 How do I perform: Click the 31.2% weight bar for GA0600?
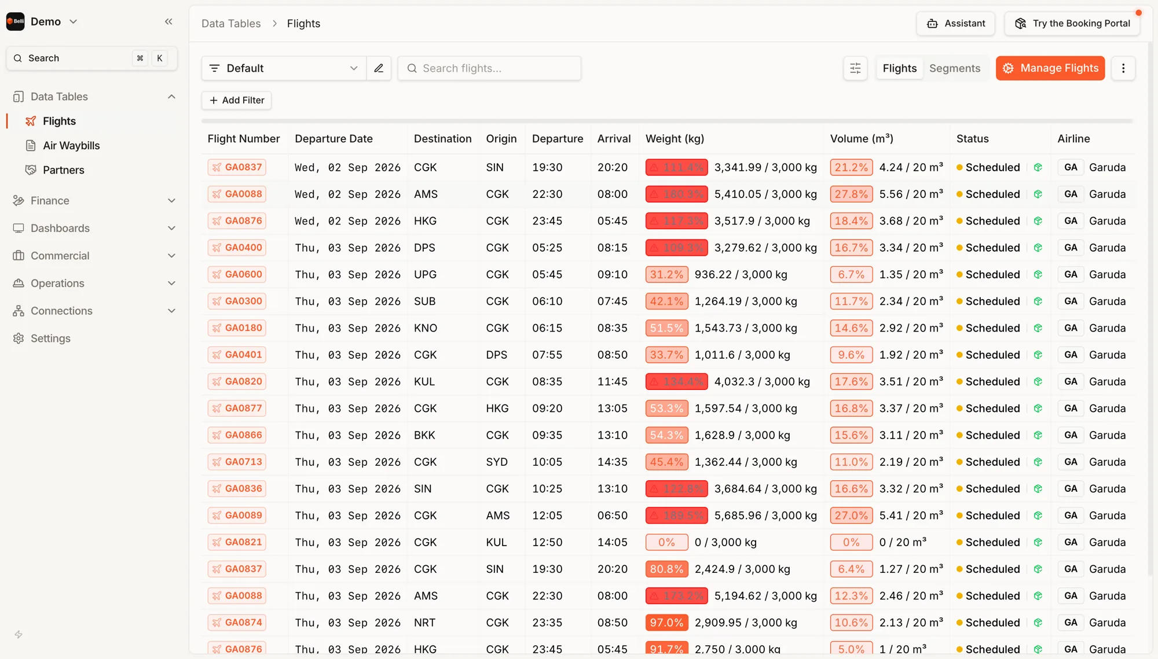coord(666,274)
